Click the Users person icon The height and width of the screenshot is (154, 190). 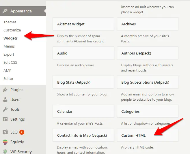coord(5,99)
